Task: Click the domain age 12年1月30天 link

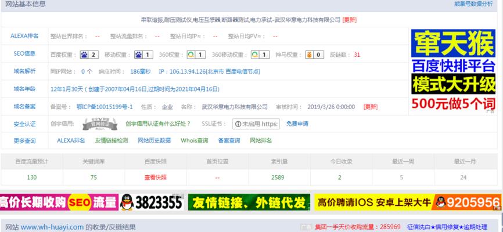Action: (135, 89)
